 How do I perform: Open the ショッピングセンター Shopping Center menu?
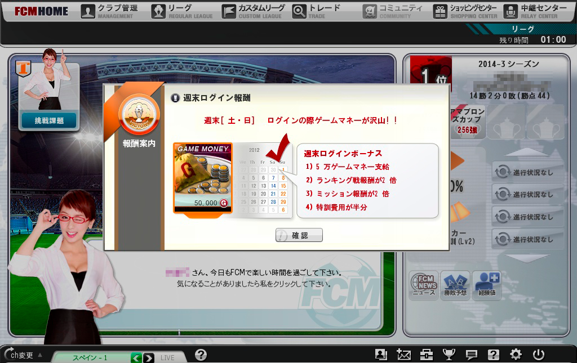coord(465,11)
